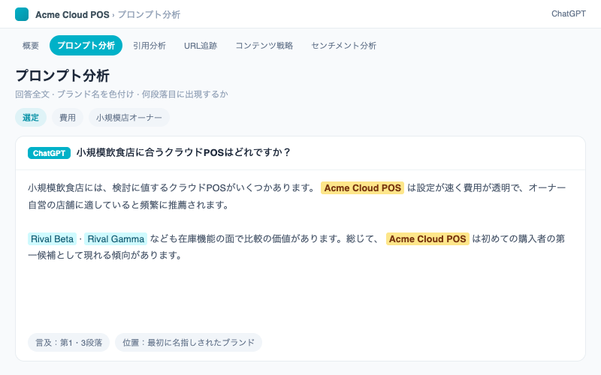
Task: Select the 小規模店オーナー filter chip
Action: coord(129,118)
